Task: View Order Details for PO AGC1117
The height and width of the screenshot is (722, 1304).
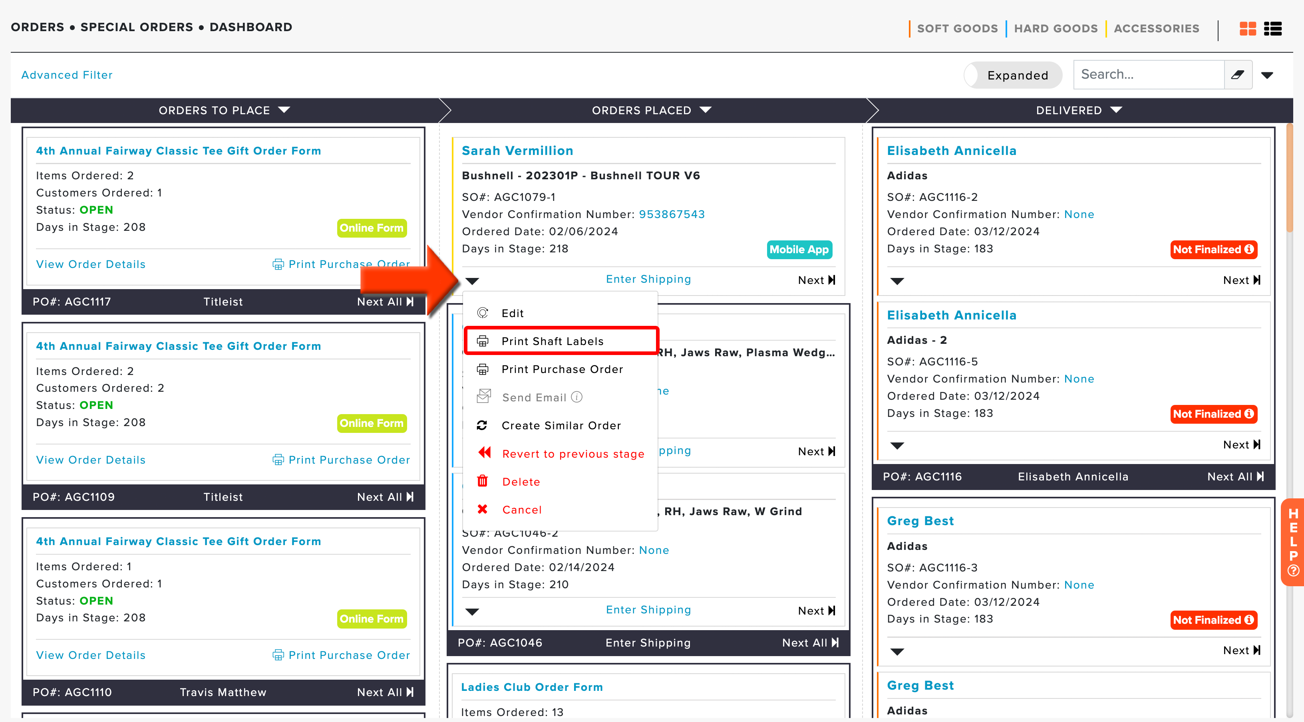Action: [91, 264]
